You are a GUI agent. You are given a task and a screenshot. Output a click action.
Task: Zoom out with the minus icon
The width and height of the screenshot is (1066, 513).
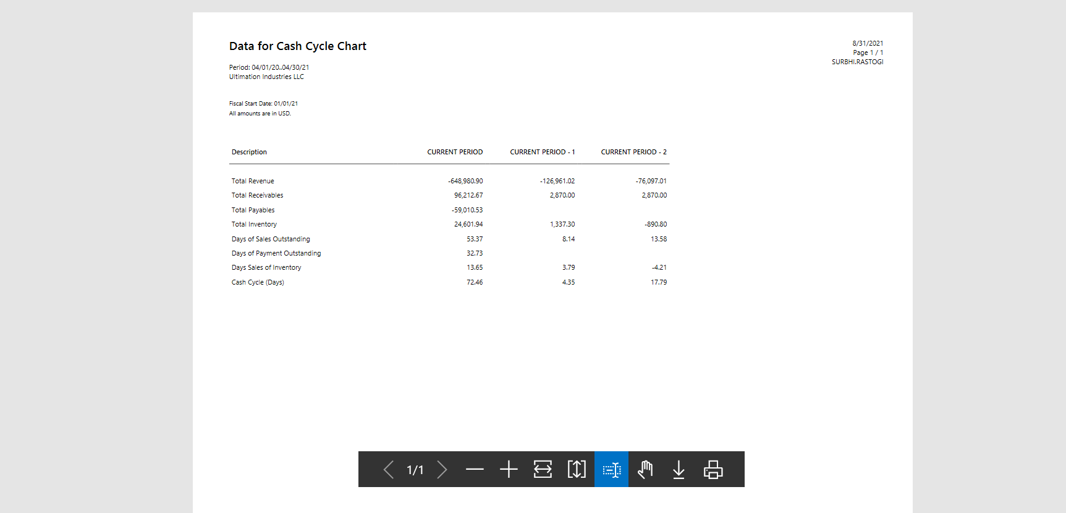click(475, 470)
